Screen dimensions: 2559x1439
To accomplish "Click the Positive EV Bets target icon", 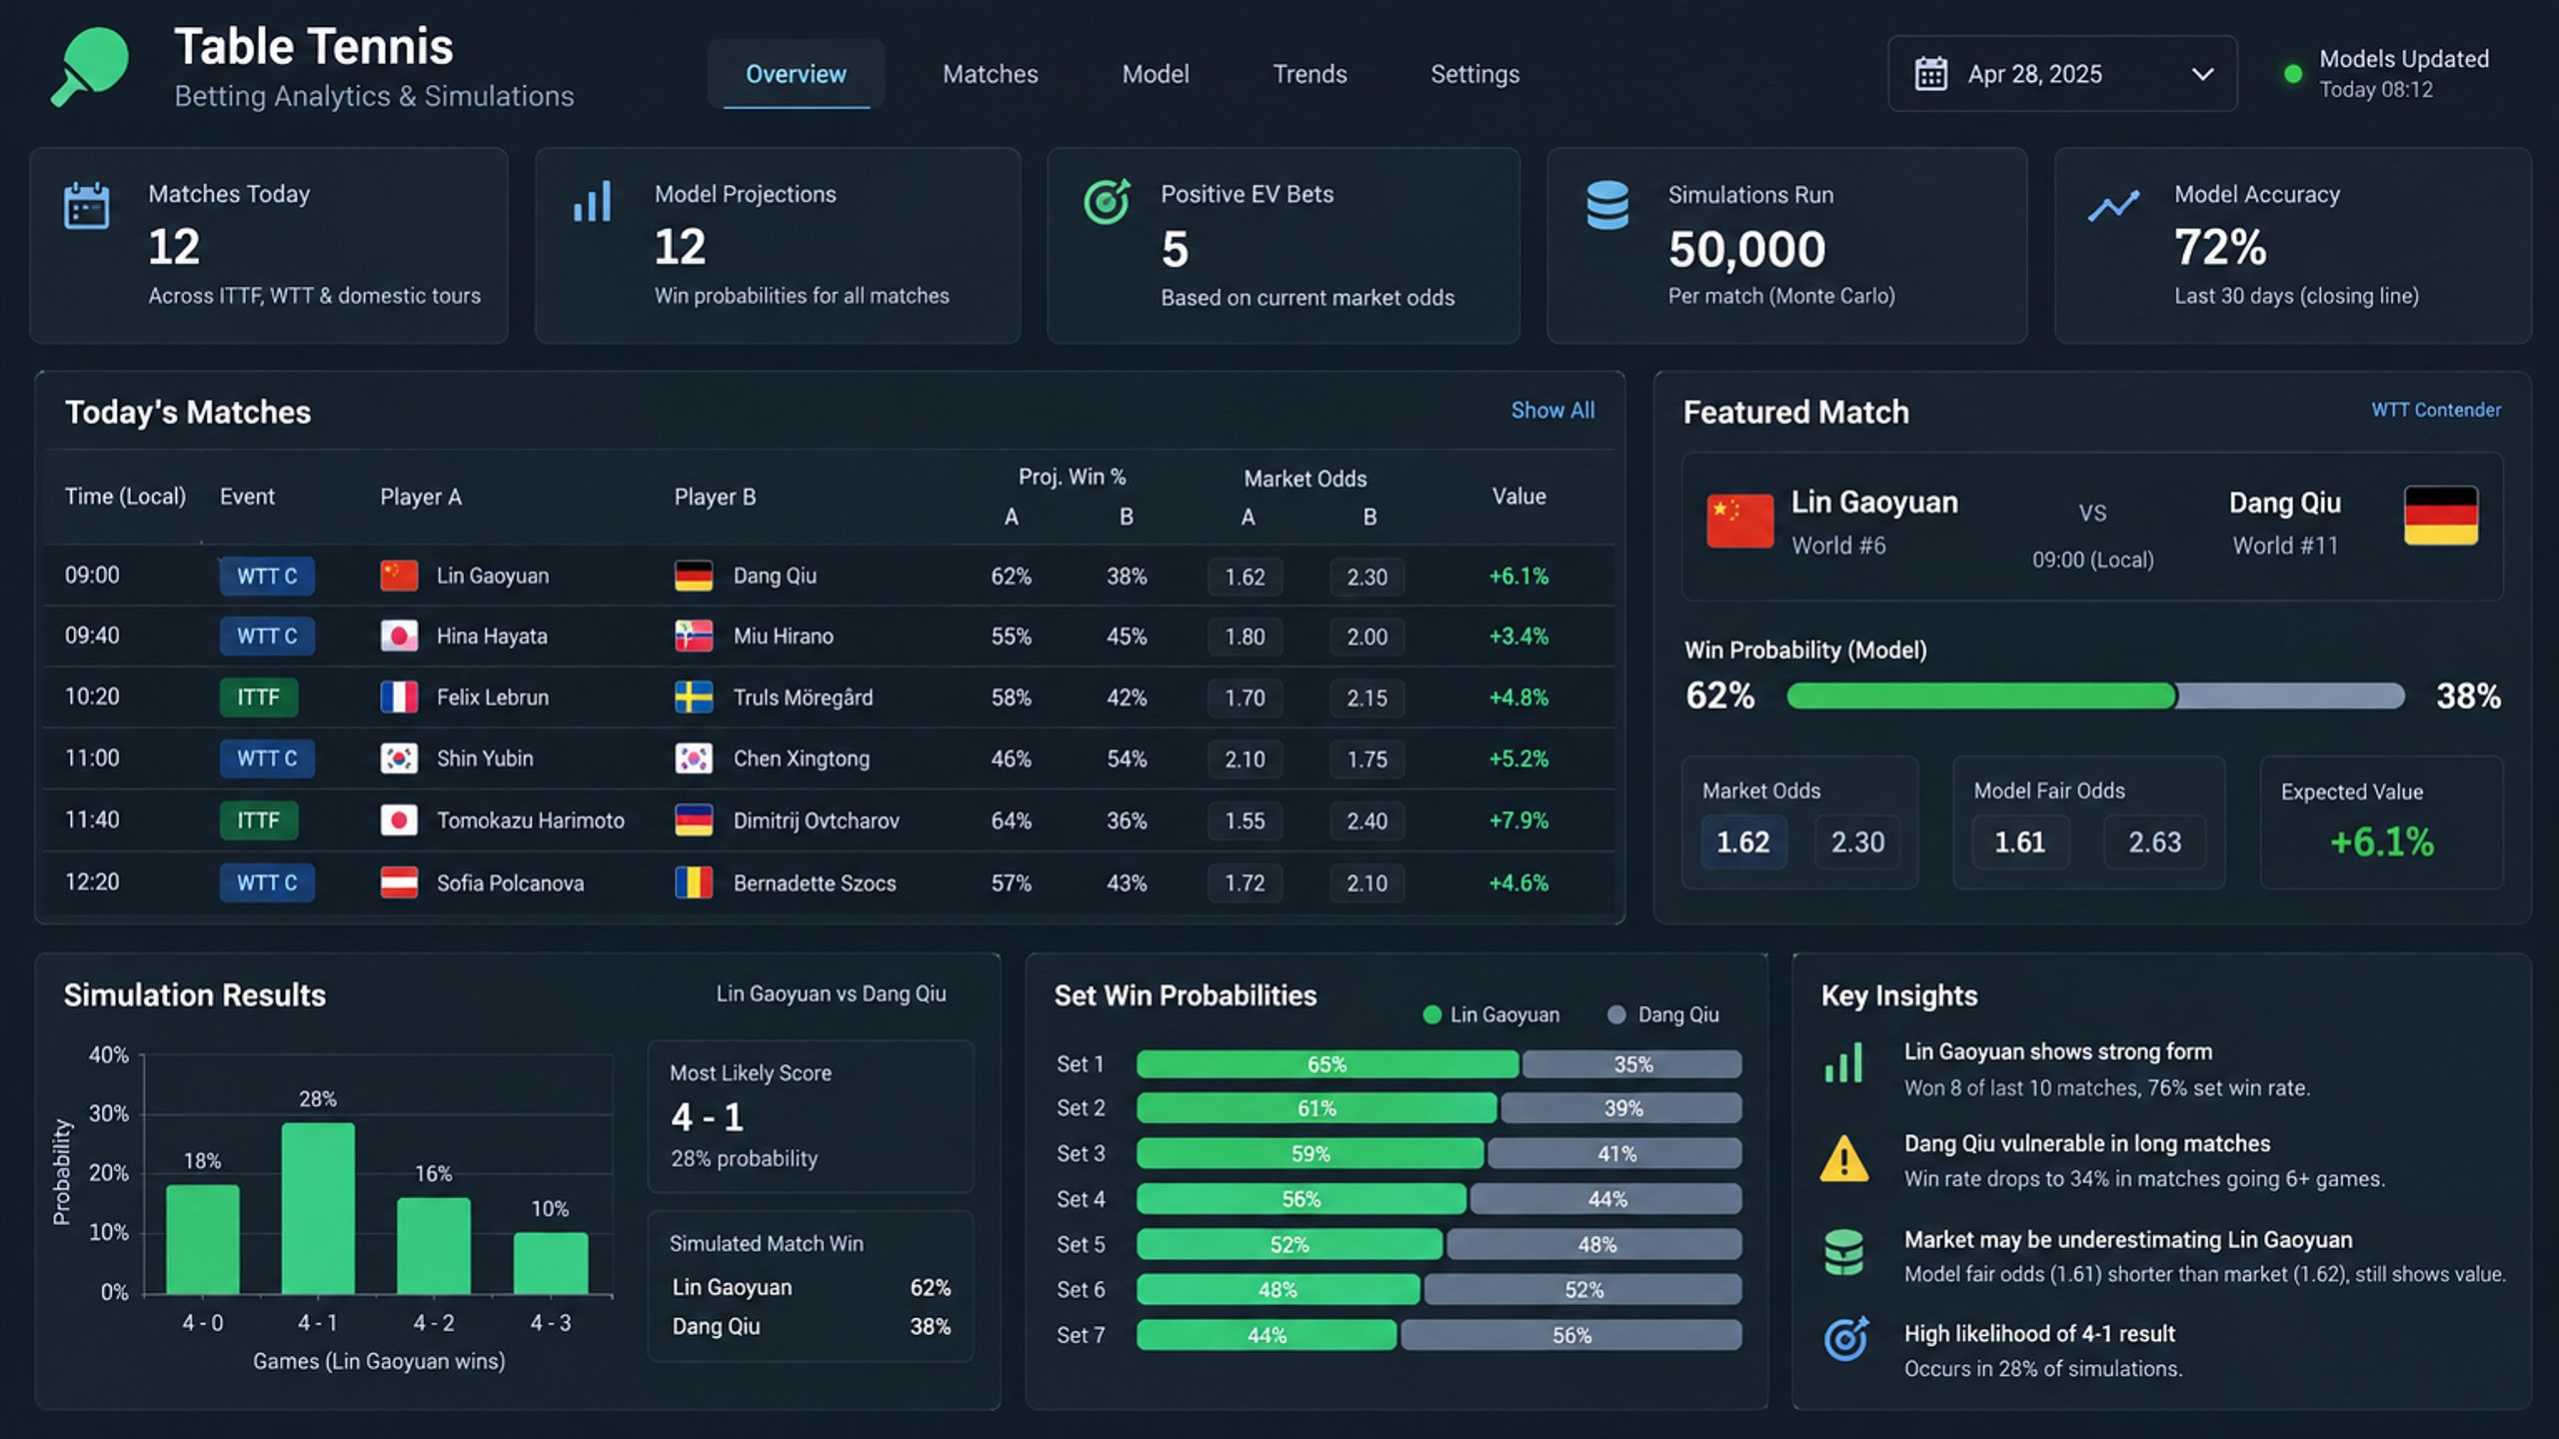I will point(1108,201).
